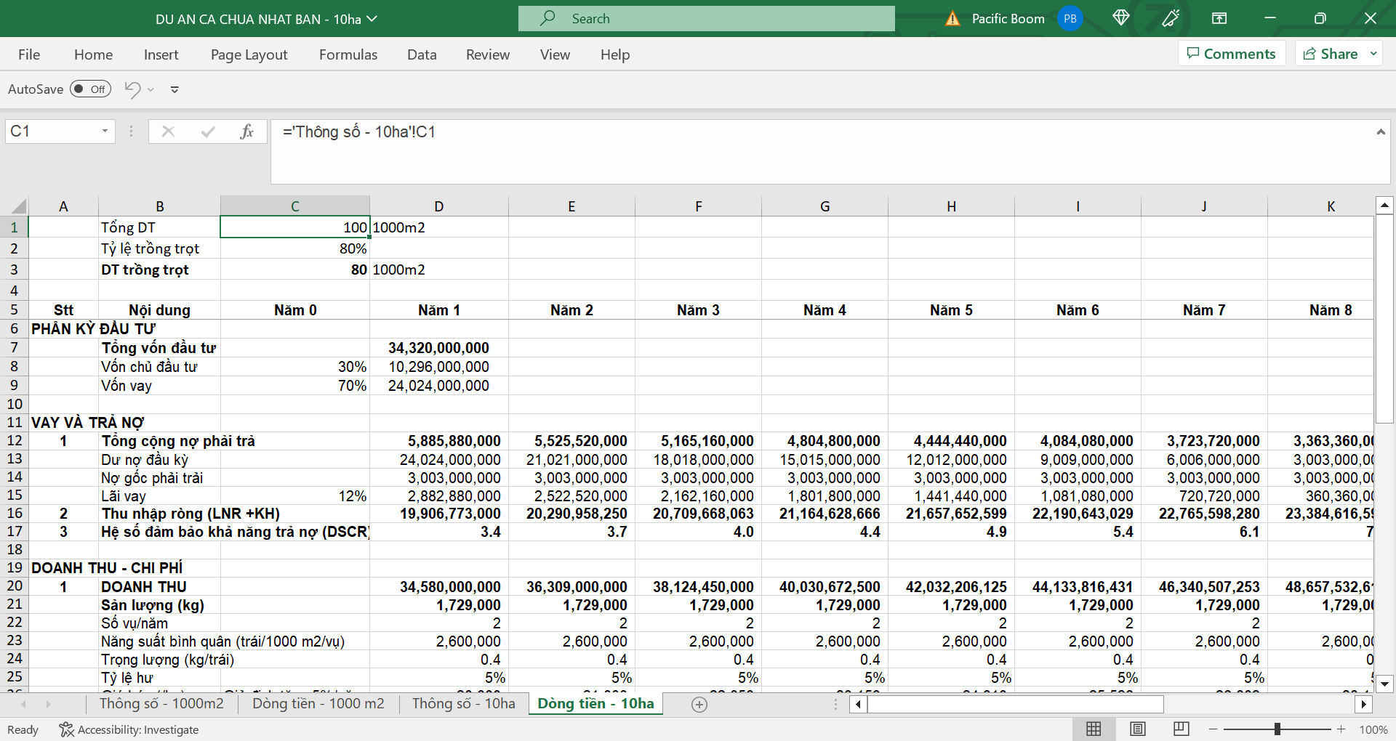This screenshot has height=741, width=1396.
Task: Click Accessibility: Investigate in status bar
Action: coord(129,729)
